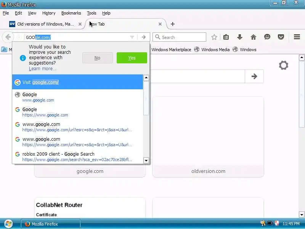
Task: Click the magnifier icon in Search box
Action: 157,37
